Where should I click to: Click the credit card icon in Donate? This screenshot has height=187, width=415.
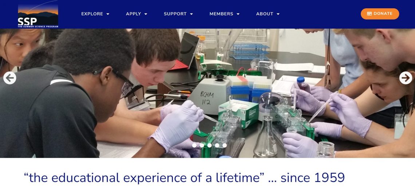tap(369, 14)
